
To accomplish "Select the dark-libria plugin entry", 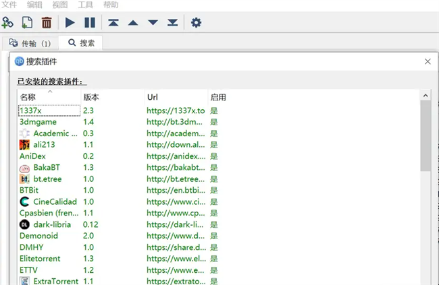I will (53, 224).
